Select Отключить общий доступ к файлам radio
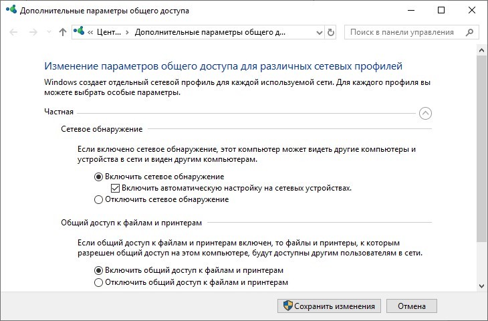This screenshot has width=488, height=321. [99, 282]
